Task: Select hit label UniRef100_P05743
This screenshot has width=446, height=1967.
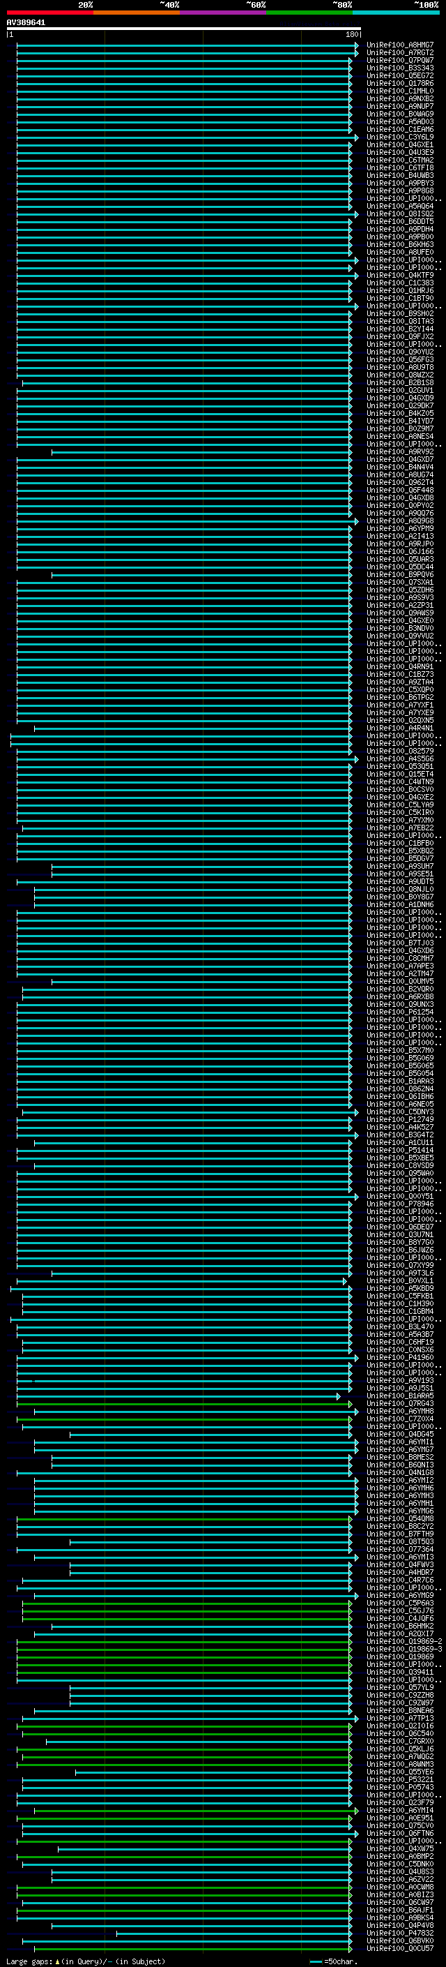Action: pos(400,1788)
